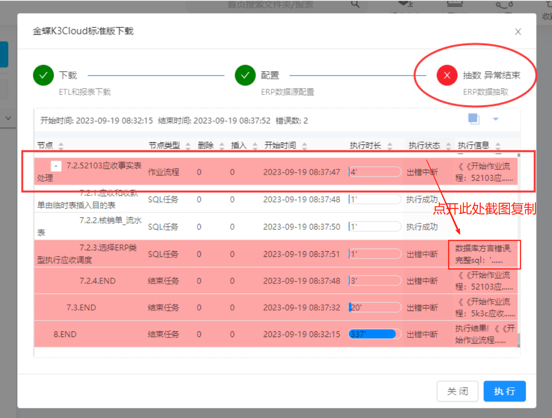This screenshot has width=552, height=418.
Task: Click sort arrows next to 执行状态 header
Action: (x=448, y=146)
